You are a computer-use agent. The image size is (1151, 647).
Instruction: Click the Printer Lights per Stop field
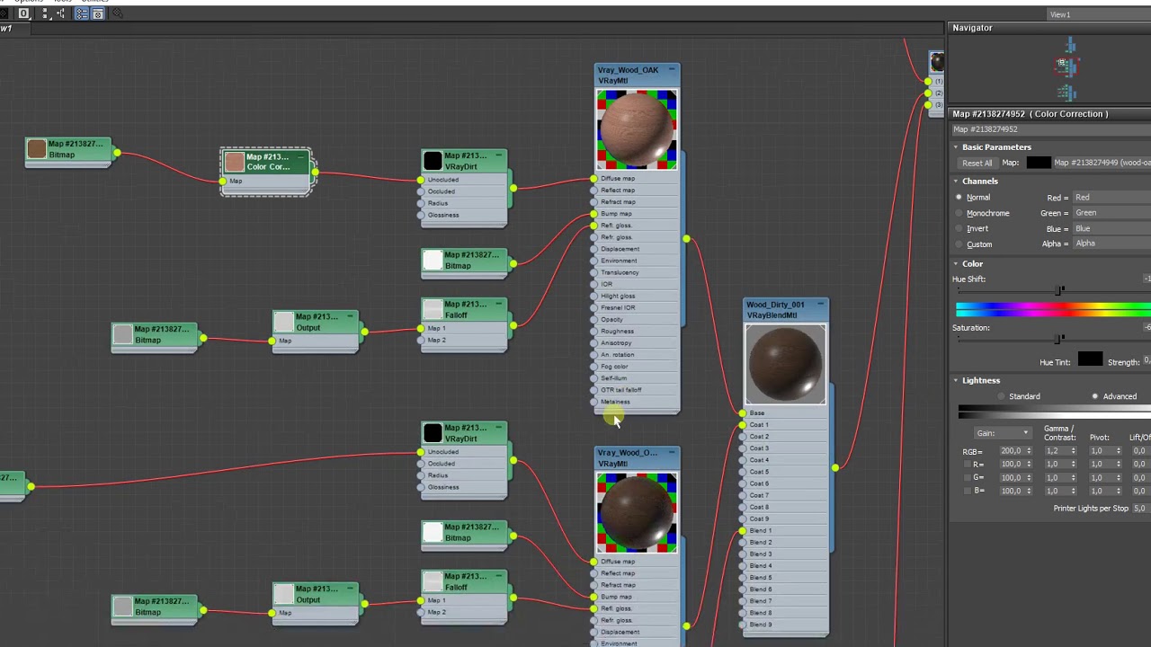click(1140, 509)
